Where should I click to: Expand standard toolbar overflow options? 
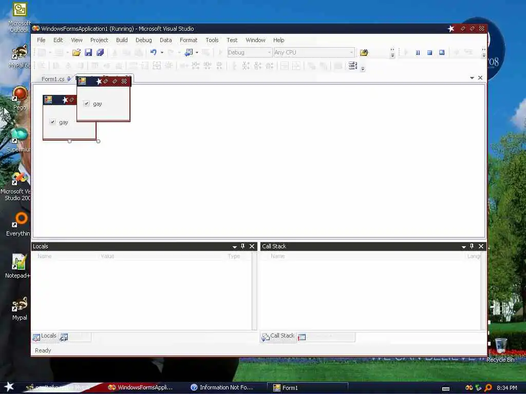[392, 53]
